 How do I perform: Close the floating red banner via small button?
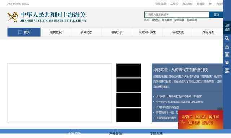point(220,109)
